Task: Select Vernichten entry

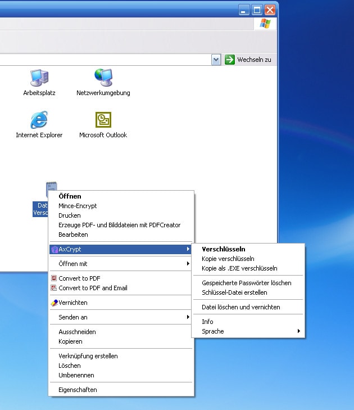Action: [120, 303]
